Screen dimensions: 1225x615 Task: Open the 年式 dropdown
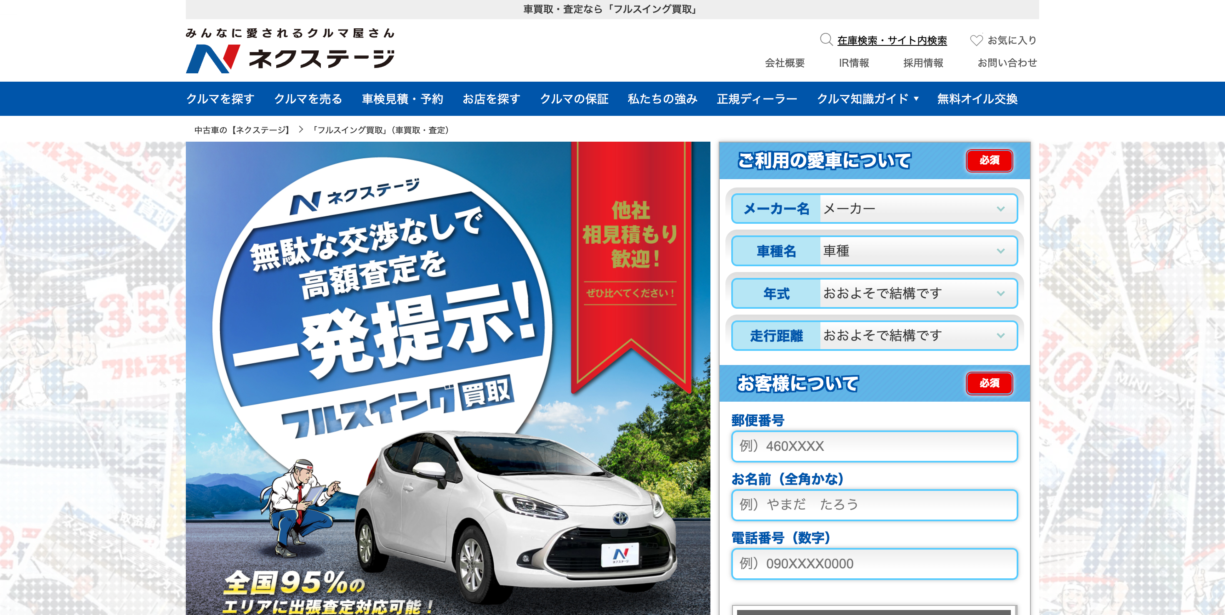point(875,293)
